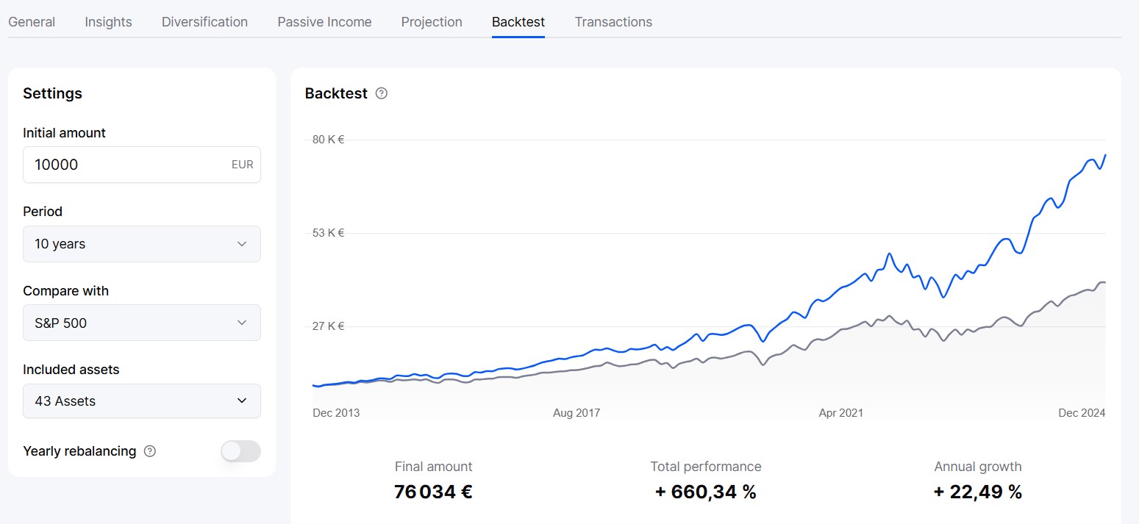Click the Settings panel heading
Screen dimensions: 1139x524
tap(52, 93)
